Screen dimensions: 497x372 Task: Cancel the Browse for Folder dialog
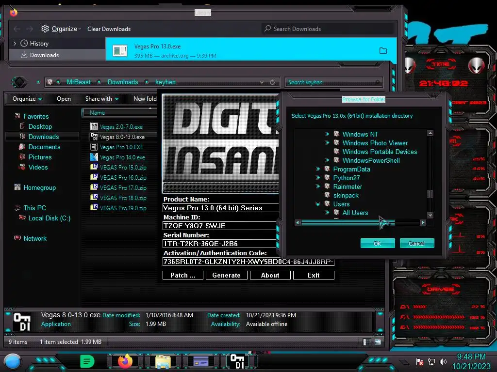click(417, 243)
